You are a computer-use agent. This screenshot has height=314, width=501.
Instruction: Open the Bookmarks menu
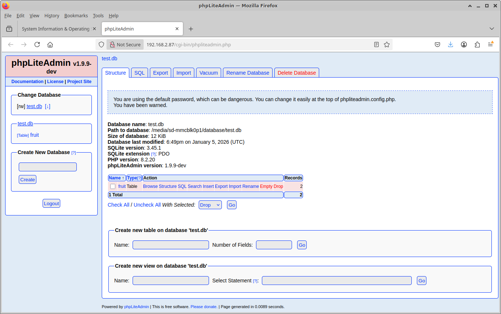(x=76, y=15)
